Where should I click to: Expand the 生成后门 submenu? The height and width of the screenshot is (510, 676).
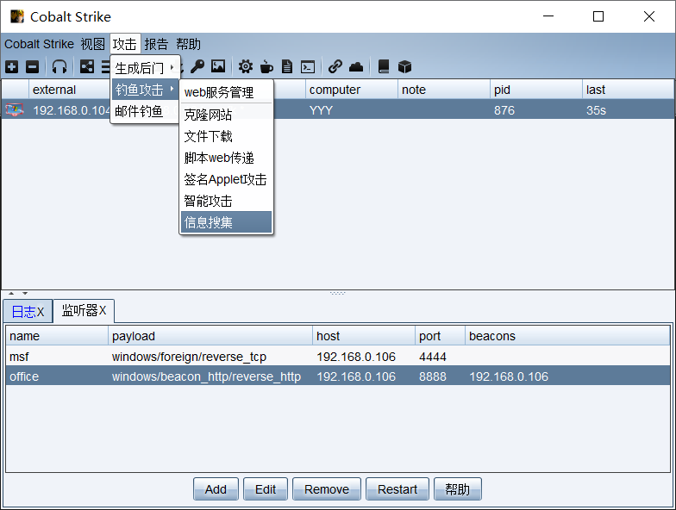click(x=144, y=67)
